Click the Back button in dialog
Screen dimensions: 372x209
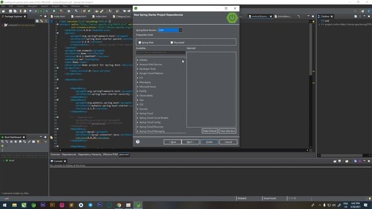(x=173, y=142)
